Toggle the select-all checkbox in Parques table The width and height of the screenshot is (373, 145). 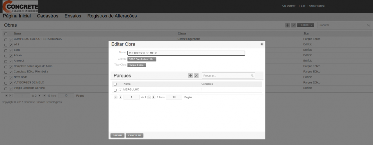(x=115, y=84)
